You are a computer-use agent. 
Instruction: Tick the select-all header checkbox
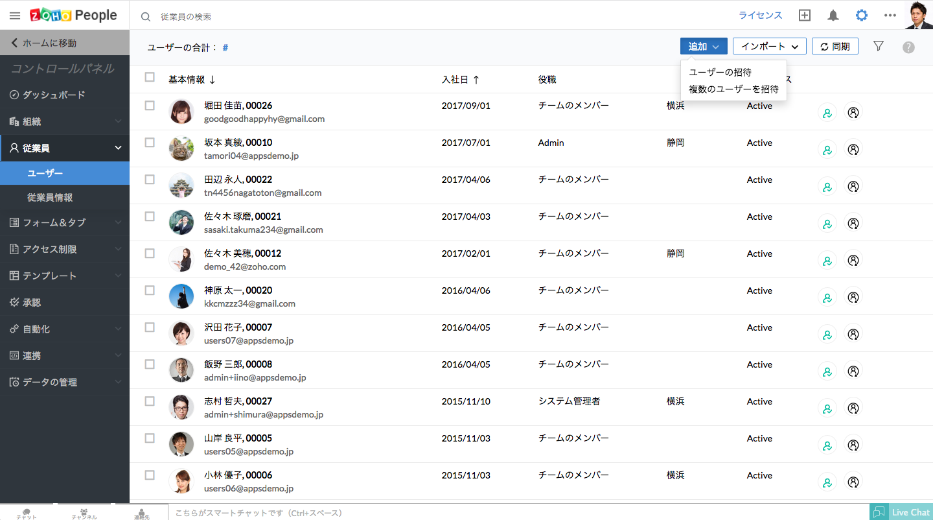(x=150, y=77)
